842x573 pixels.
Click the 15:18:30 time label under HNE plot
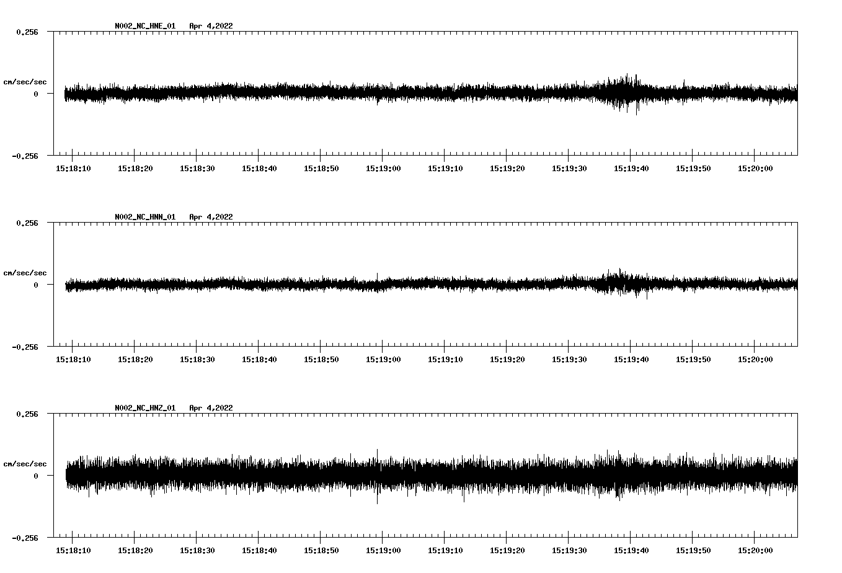(197, 168)
